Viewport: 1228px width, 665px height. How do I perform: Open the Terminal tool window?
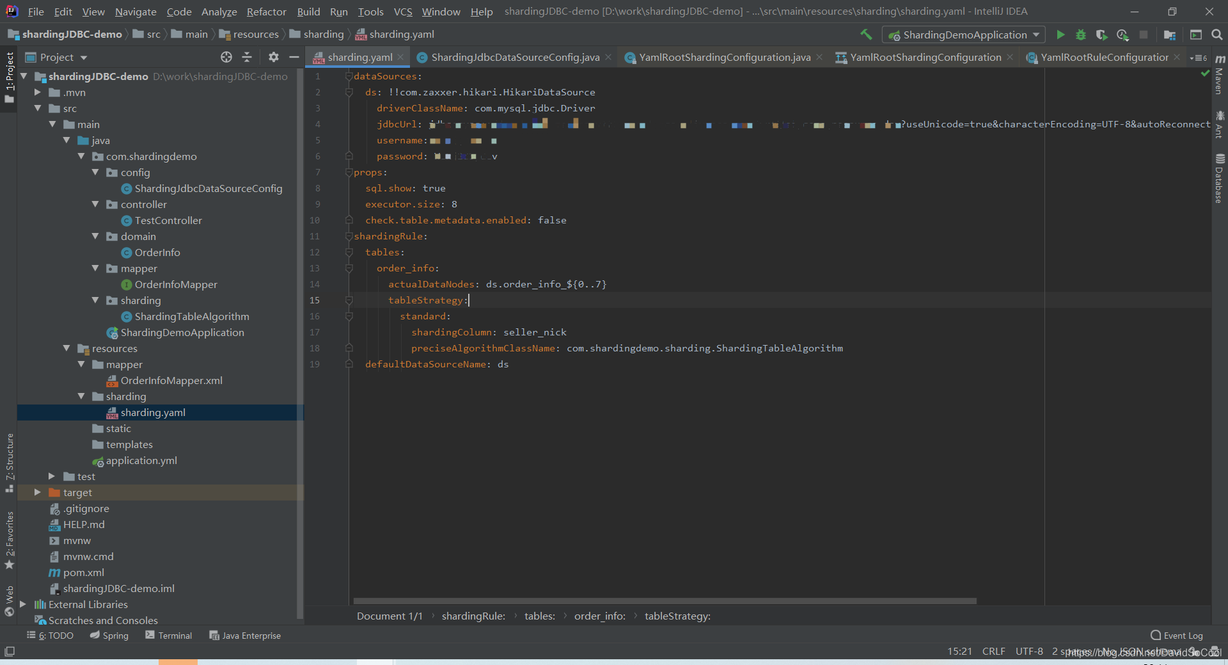(x=169, y=636)
